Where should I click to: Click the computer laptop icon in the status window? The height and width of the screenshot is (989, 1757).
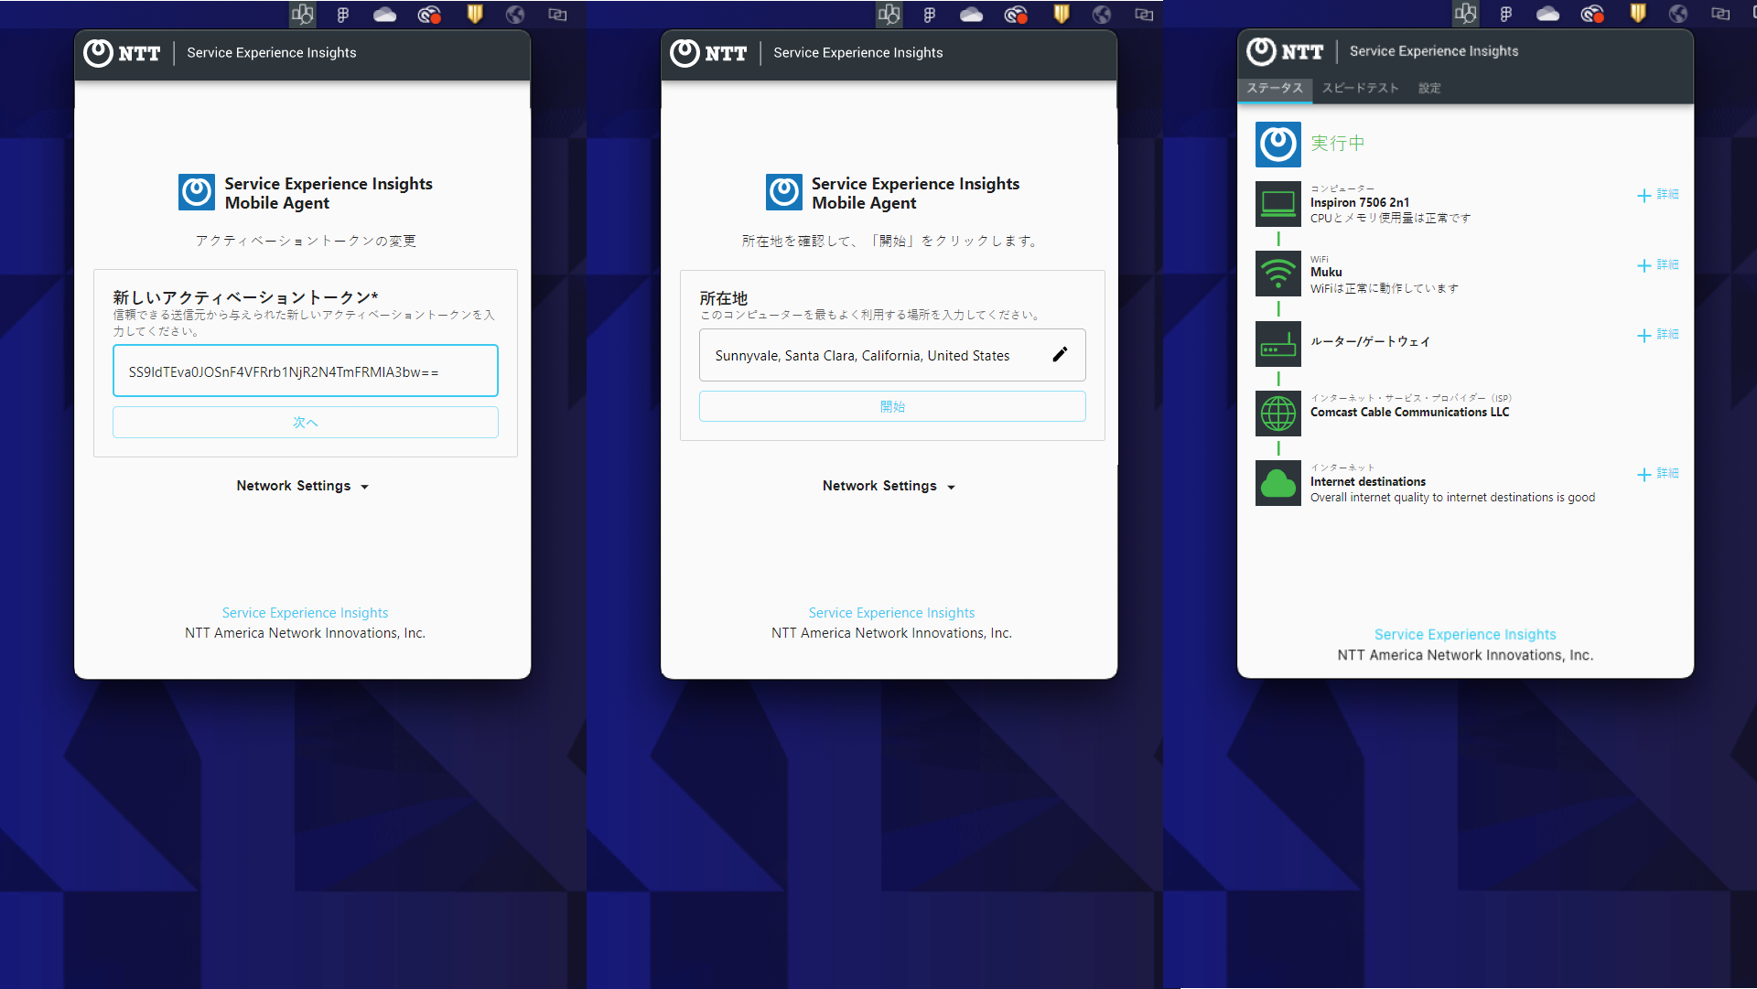tap(1277, 203)
